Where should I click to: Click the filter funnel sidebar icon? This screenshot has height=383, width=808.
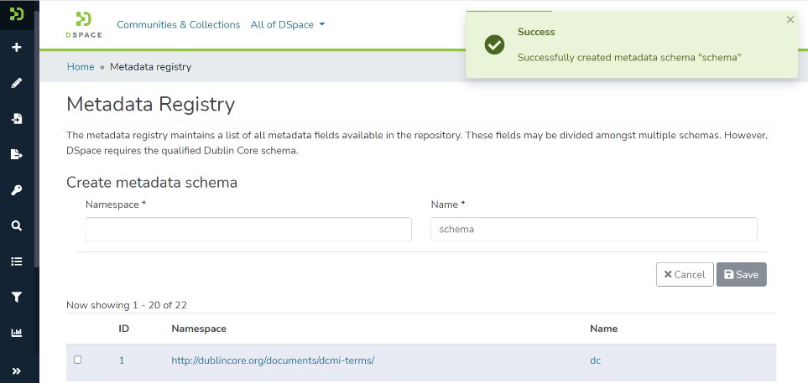click(16, 297)
